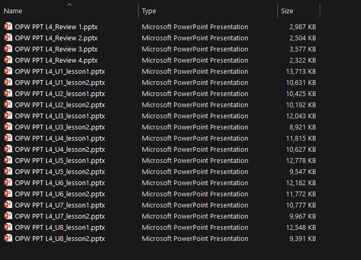Click the 12,043 KB size value
Image resolution: width=361 pixels, height=260 pixels.
[301, 116]
